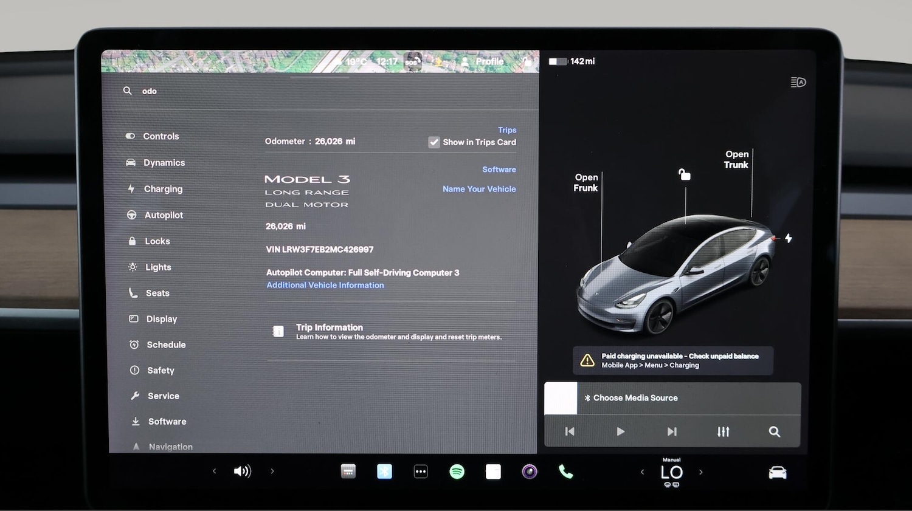Screen dimensions: 912x511
Task: Open the Software menu in sidebar
Action: pyautogui.click(x=159, y=421)
